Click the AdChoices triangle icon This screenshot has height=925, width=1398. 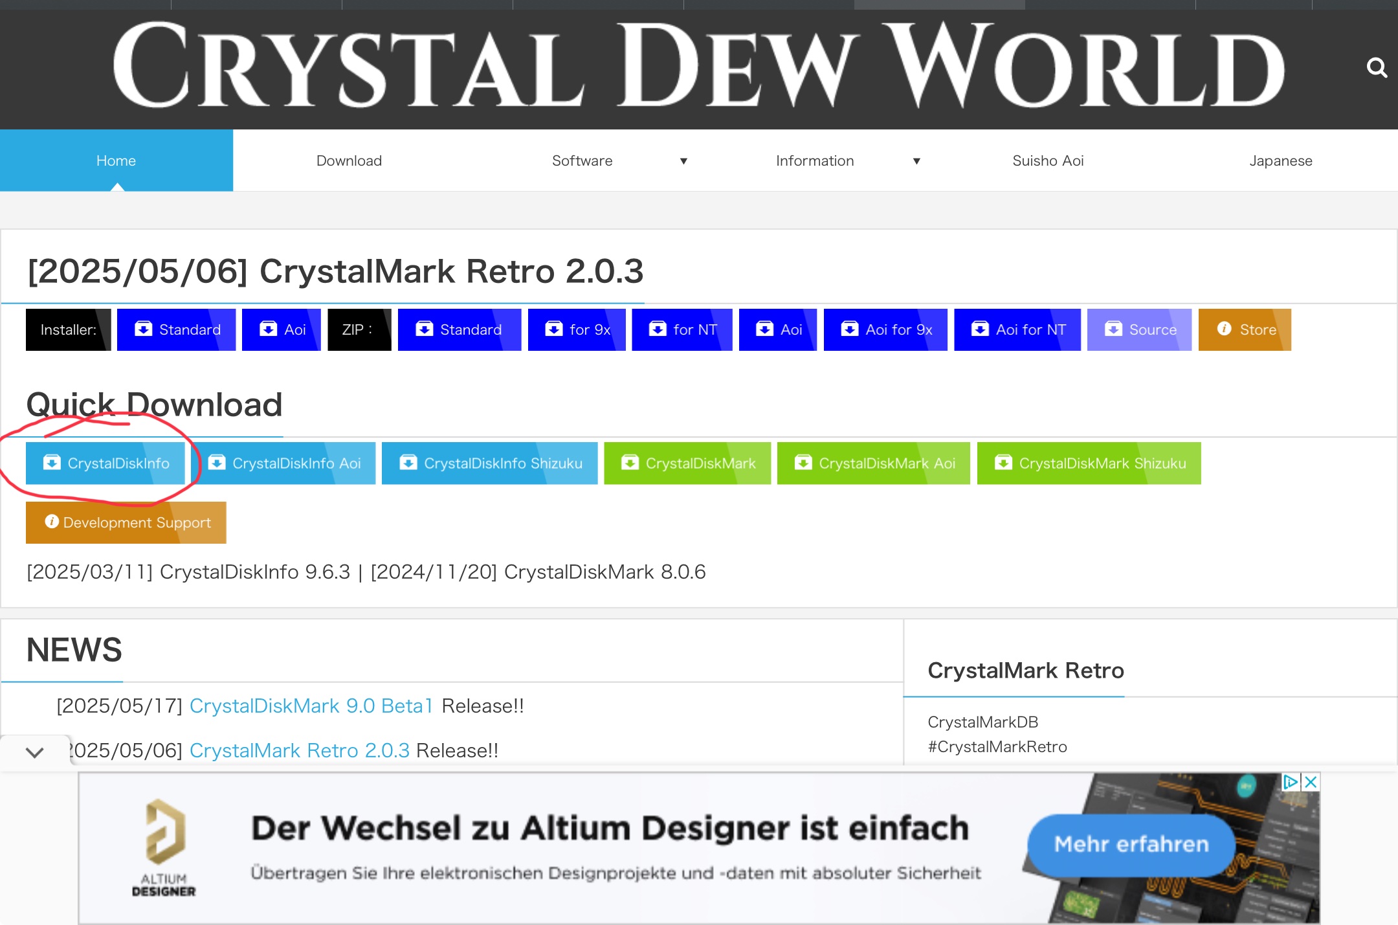1290,782
